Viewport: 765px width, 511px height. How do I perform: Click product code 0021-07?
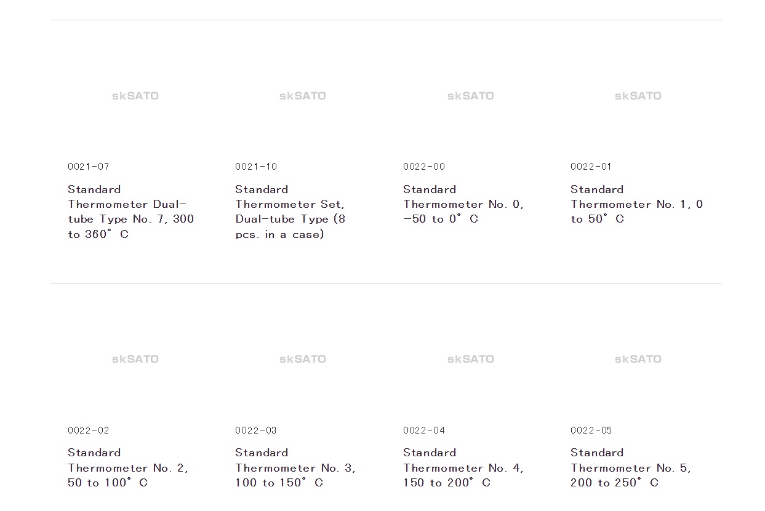89,167
